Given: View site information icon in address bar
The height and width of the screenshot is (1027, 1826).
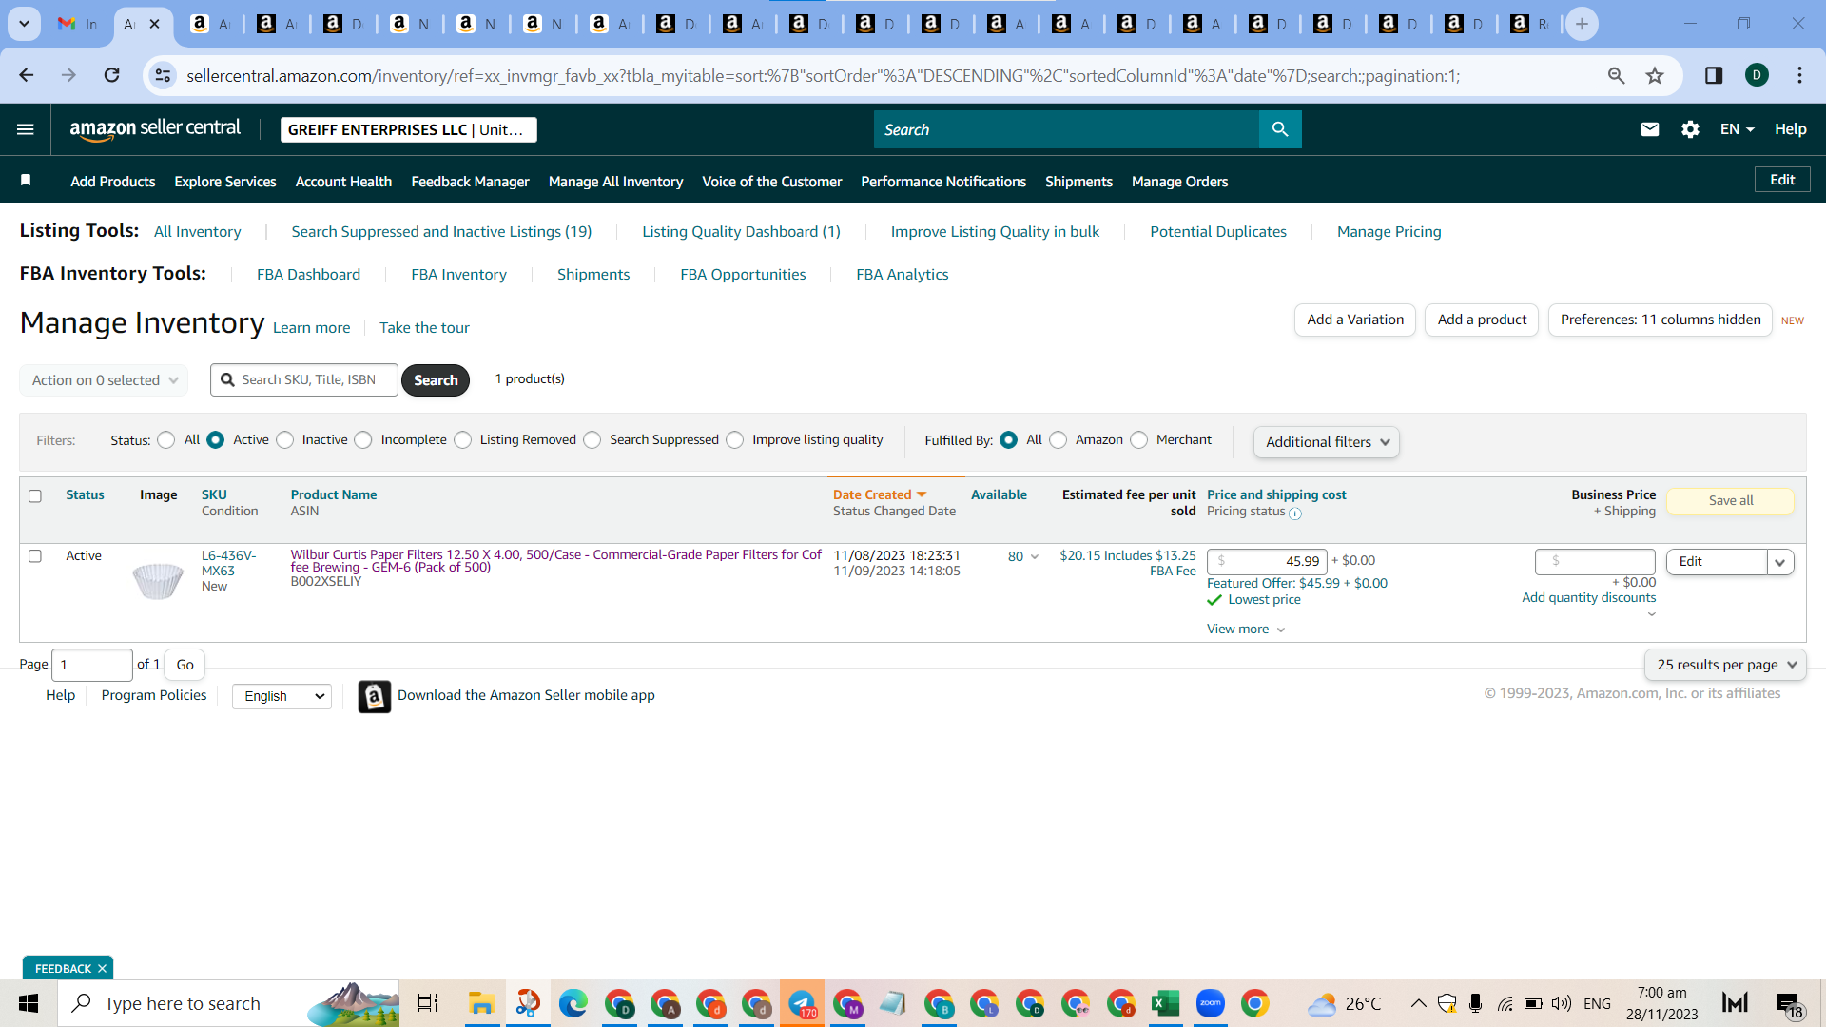Looking at the screenshot, I should pyautogui.click(x=164, y=75).
